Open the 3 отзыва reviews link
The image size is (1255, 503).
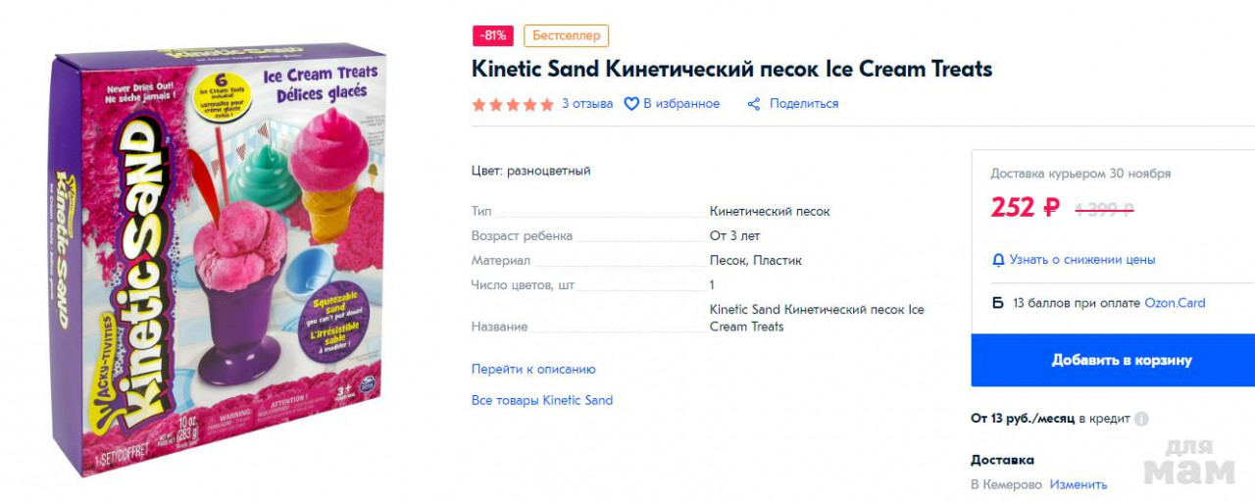coord(587,104)
